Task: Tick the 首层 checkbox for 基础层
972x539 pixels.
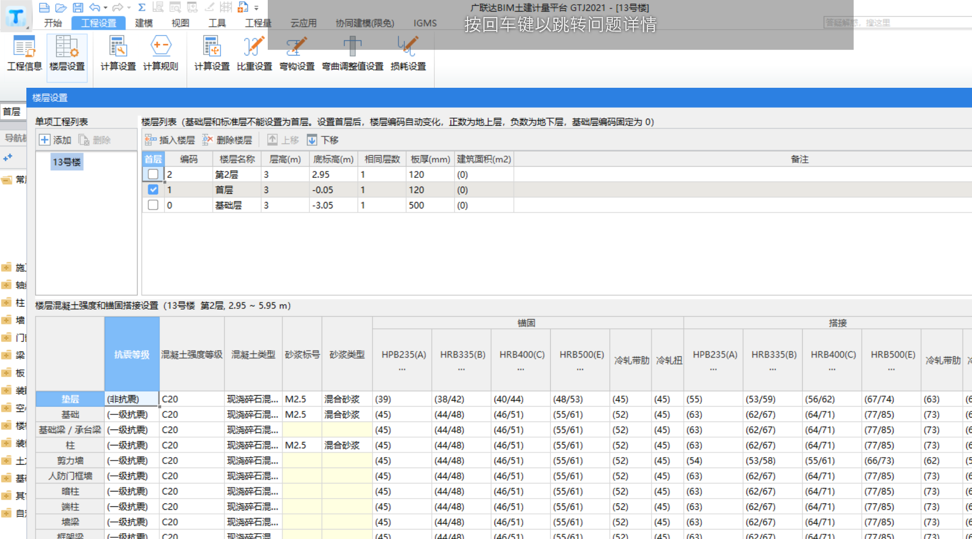Action: [x=153, y=205]
